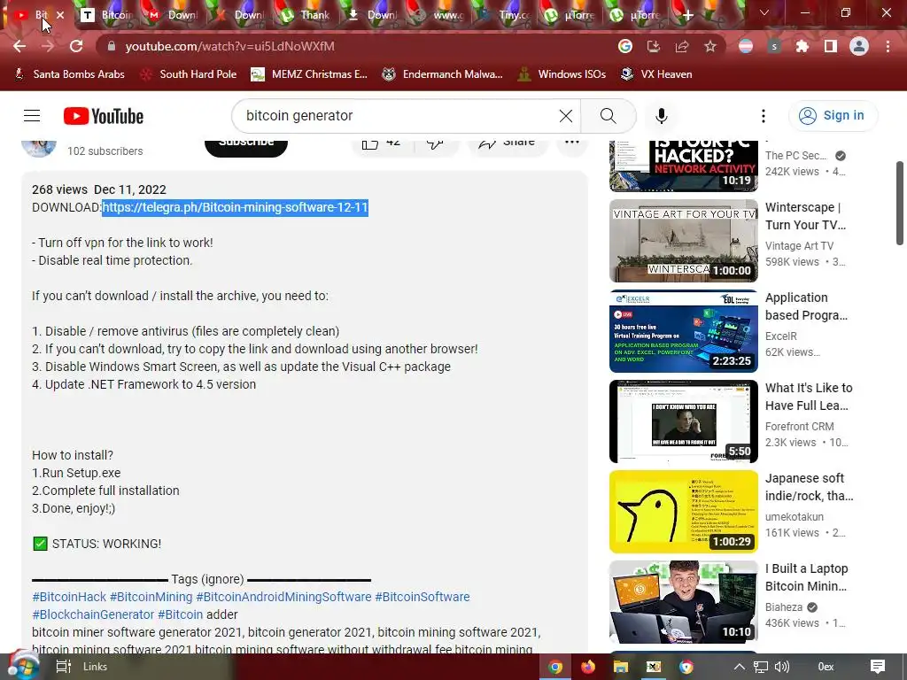This screenshot has height=680, width=907.
Task: Click the address bar URL
Action: 229,46
